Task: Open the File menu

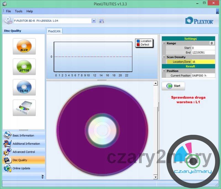Action: click(x=9, y=11)
